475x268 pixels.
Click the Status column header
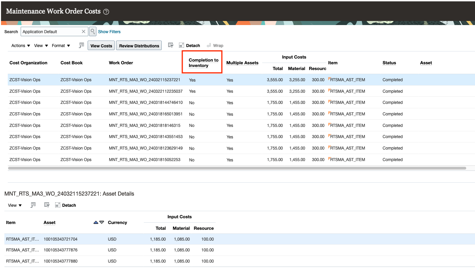point(389,63)
